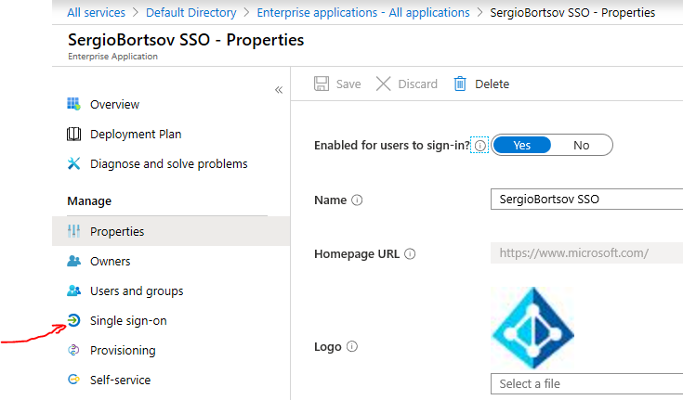Open Default Directory breadcrumb link
683x400 pixels.
(x=190, y=12)
